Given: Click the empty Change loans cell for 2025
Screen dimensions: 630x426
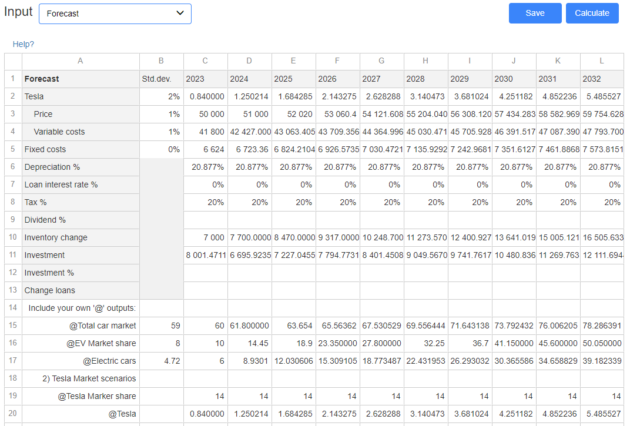Looking at the screenshot, I should tap(294, 290).
